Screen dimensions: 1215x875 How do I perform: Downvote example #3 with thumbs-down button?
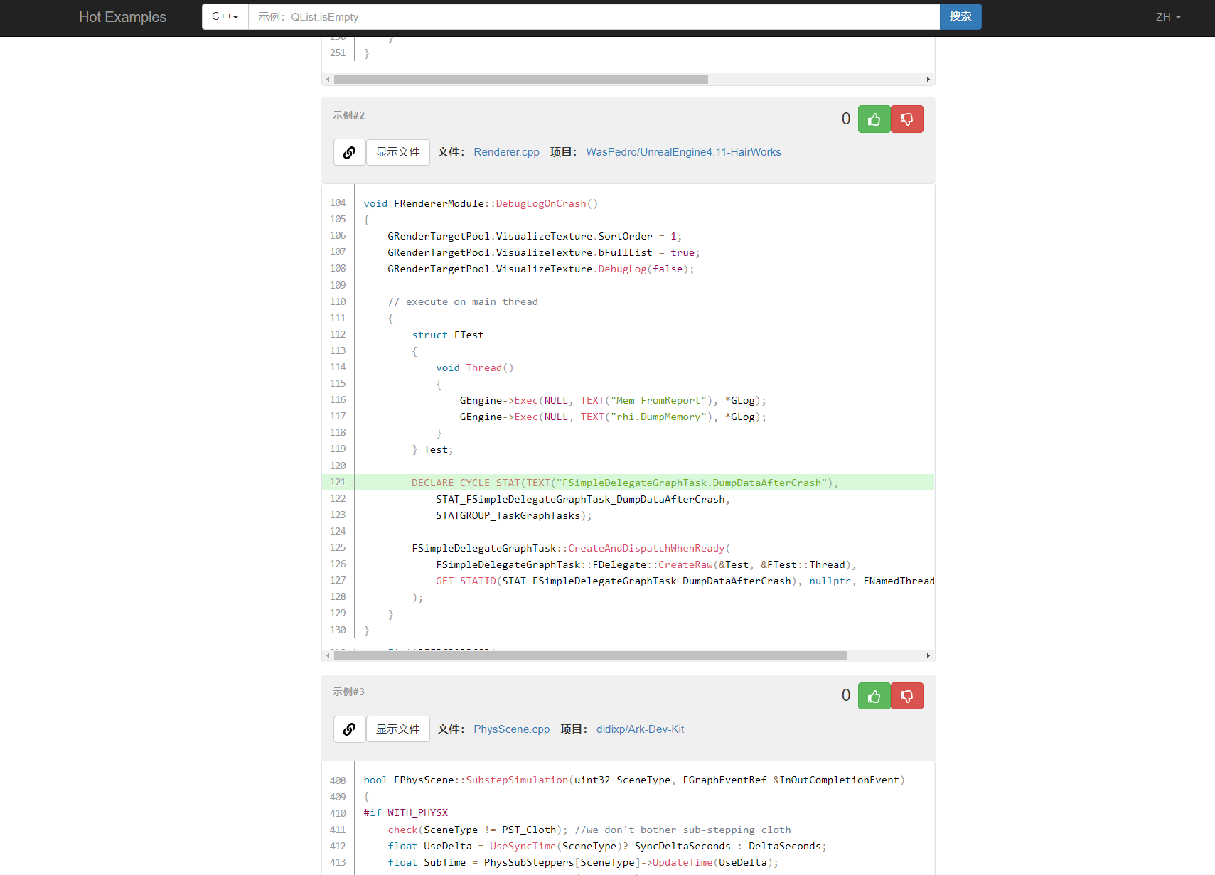[906, 696]
